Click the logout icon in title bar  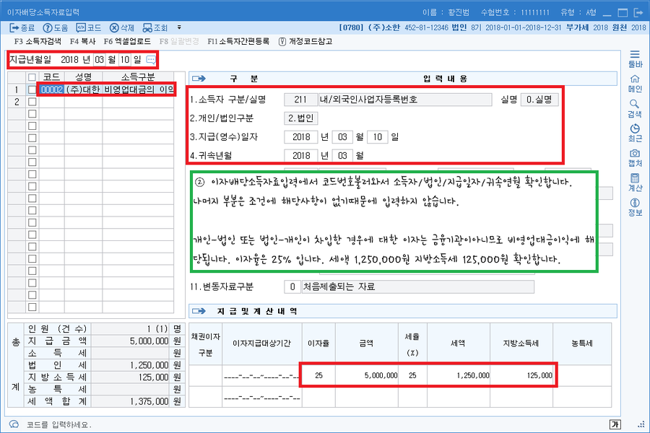[x=638, y=12]
